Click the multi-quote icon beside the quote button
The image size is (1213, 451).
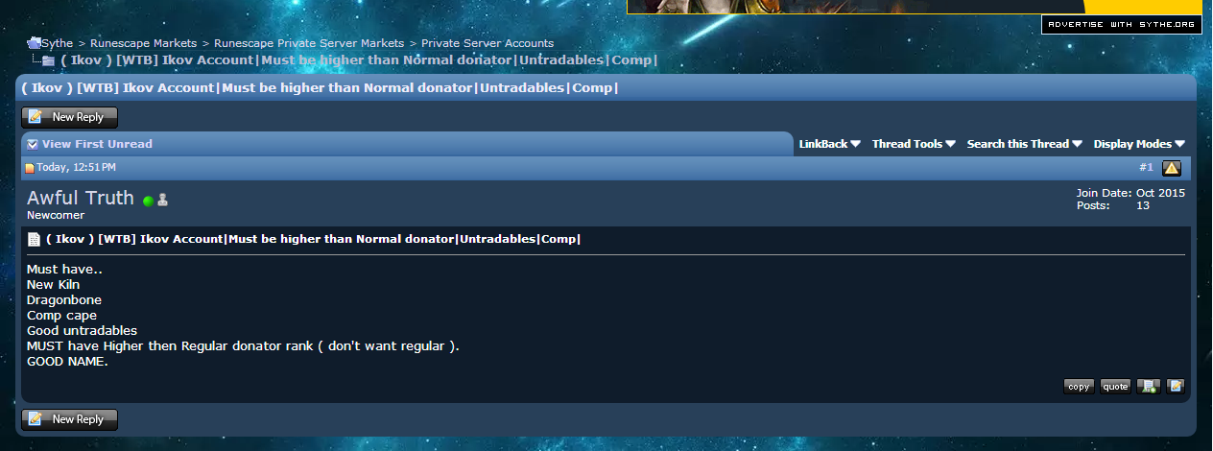(1149, 386)
